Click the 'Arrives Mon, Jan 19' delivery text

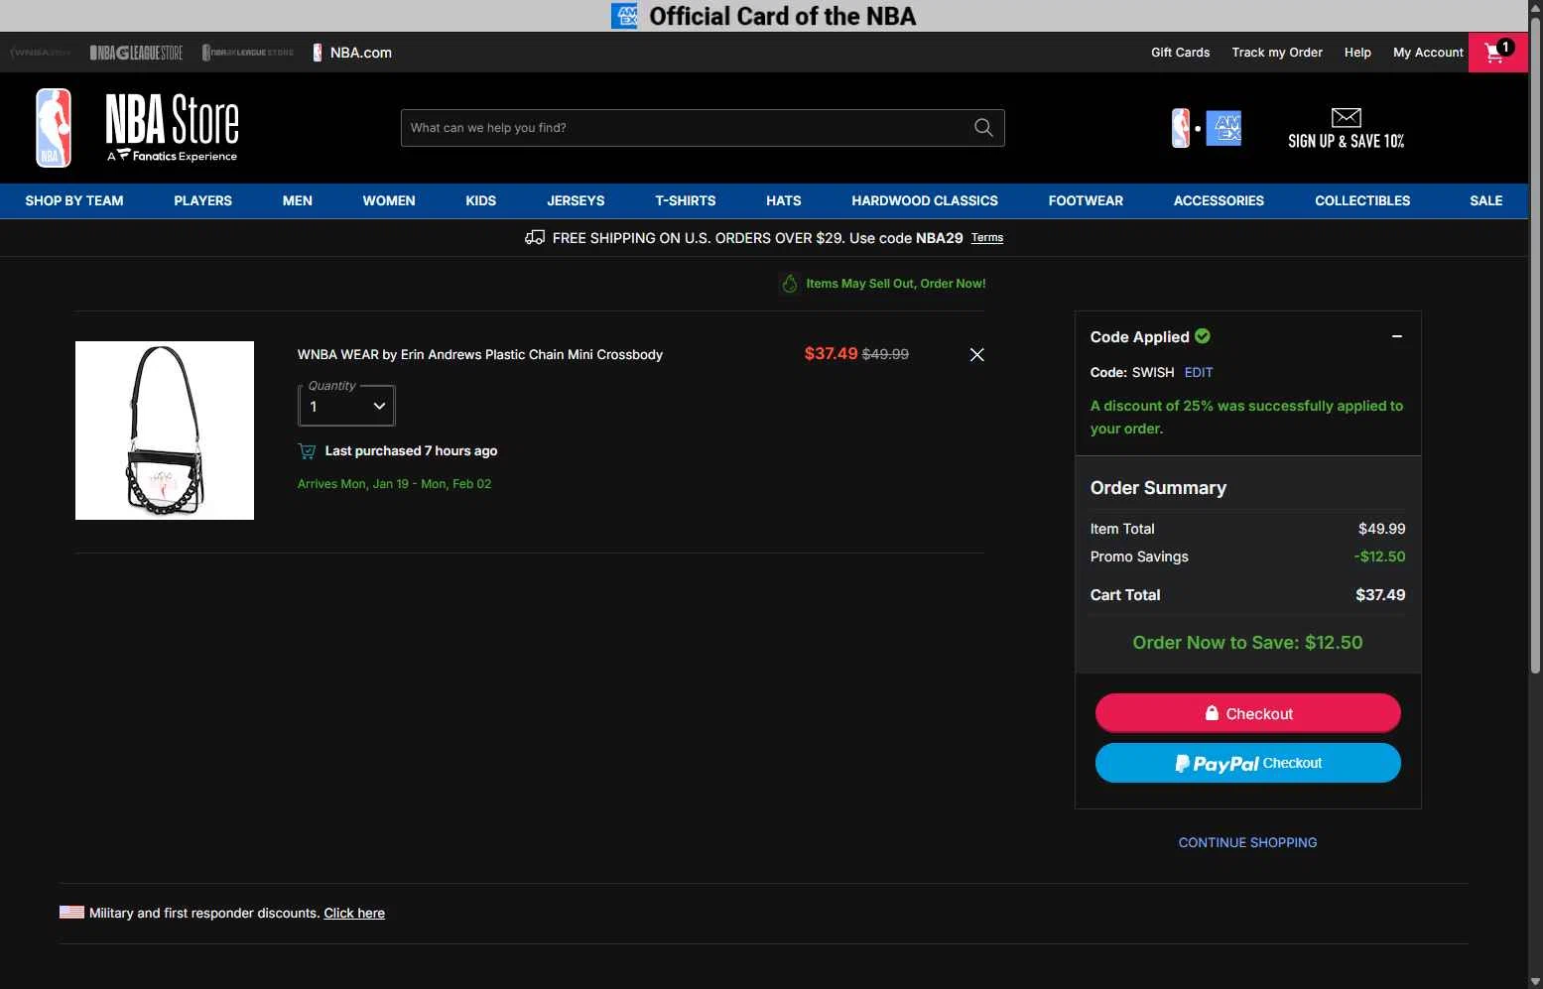(395, 484)
